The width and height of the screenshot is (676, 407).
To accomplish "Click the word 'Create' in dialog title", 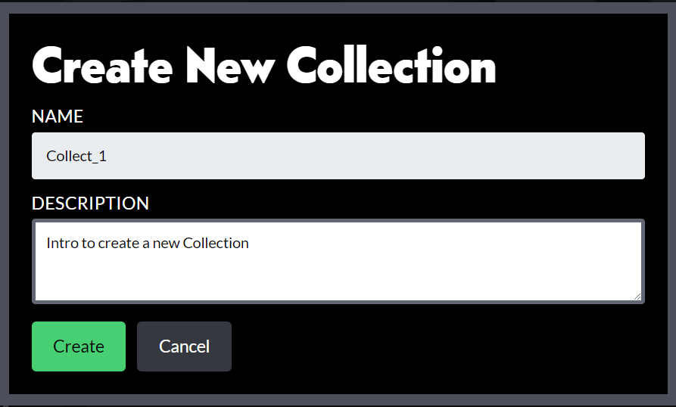I will click(x=102, y=65).
